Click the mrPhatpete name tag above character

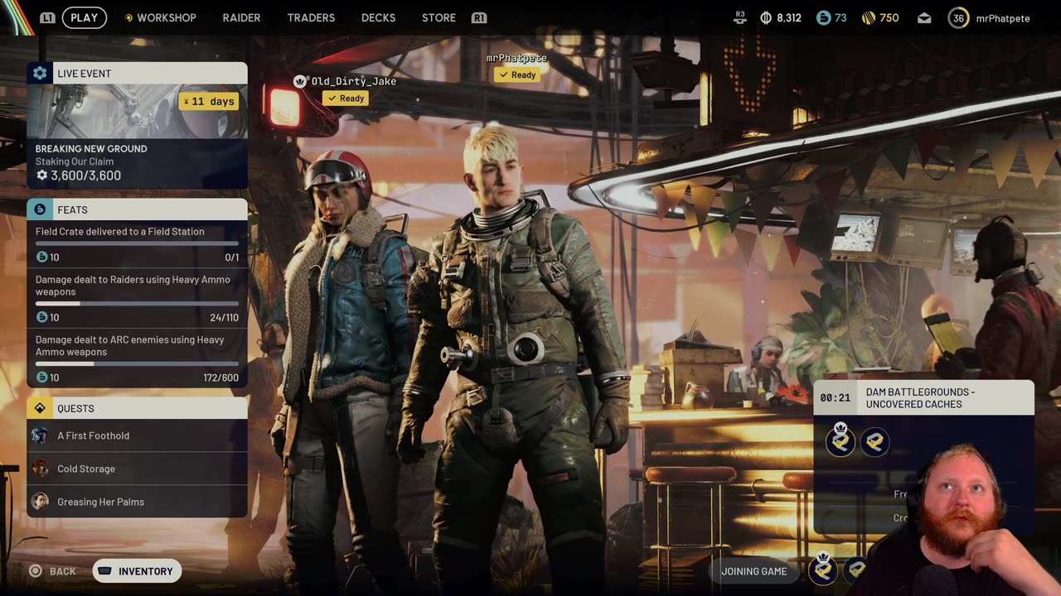point(516,58)
